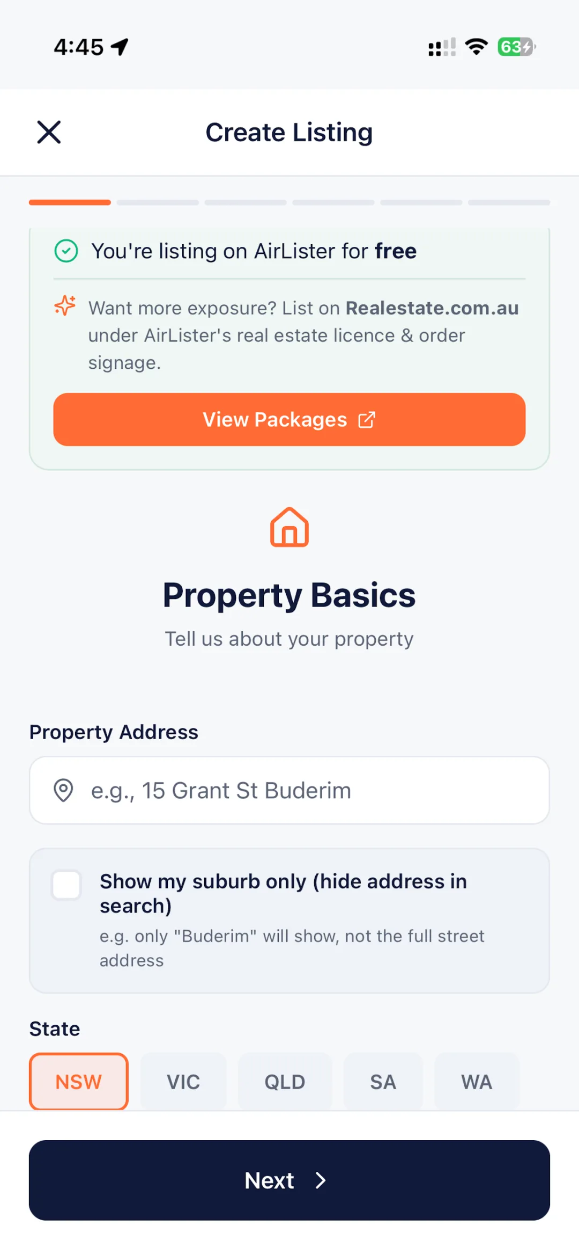This screenshot has width=579, height=1255.
Task: Select NSW as the state
Action: click(79, 1082)
